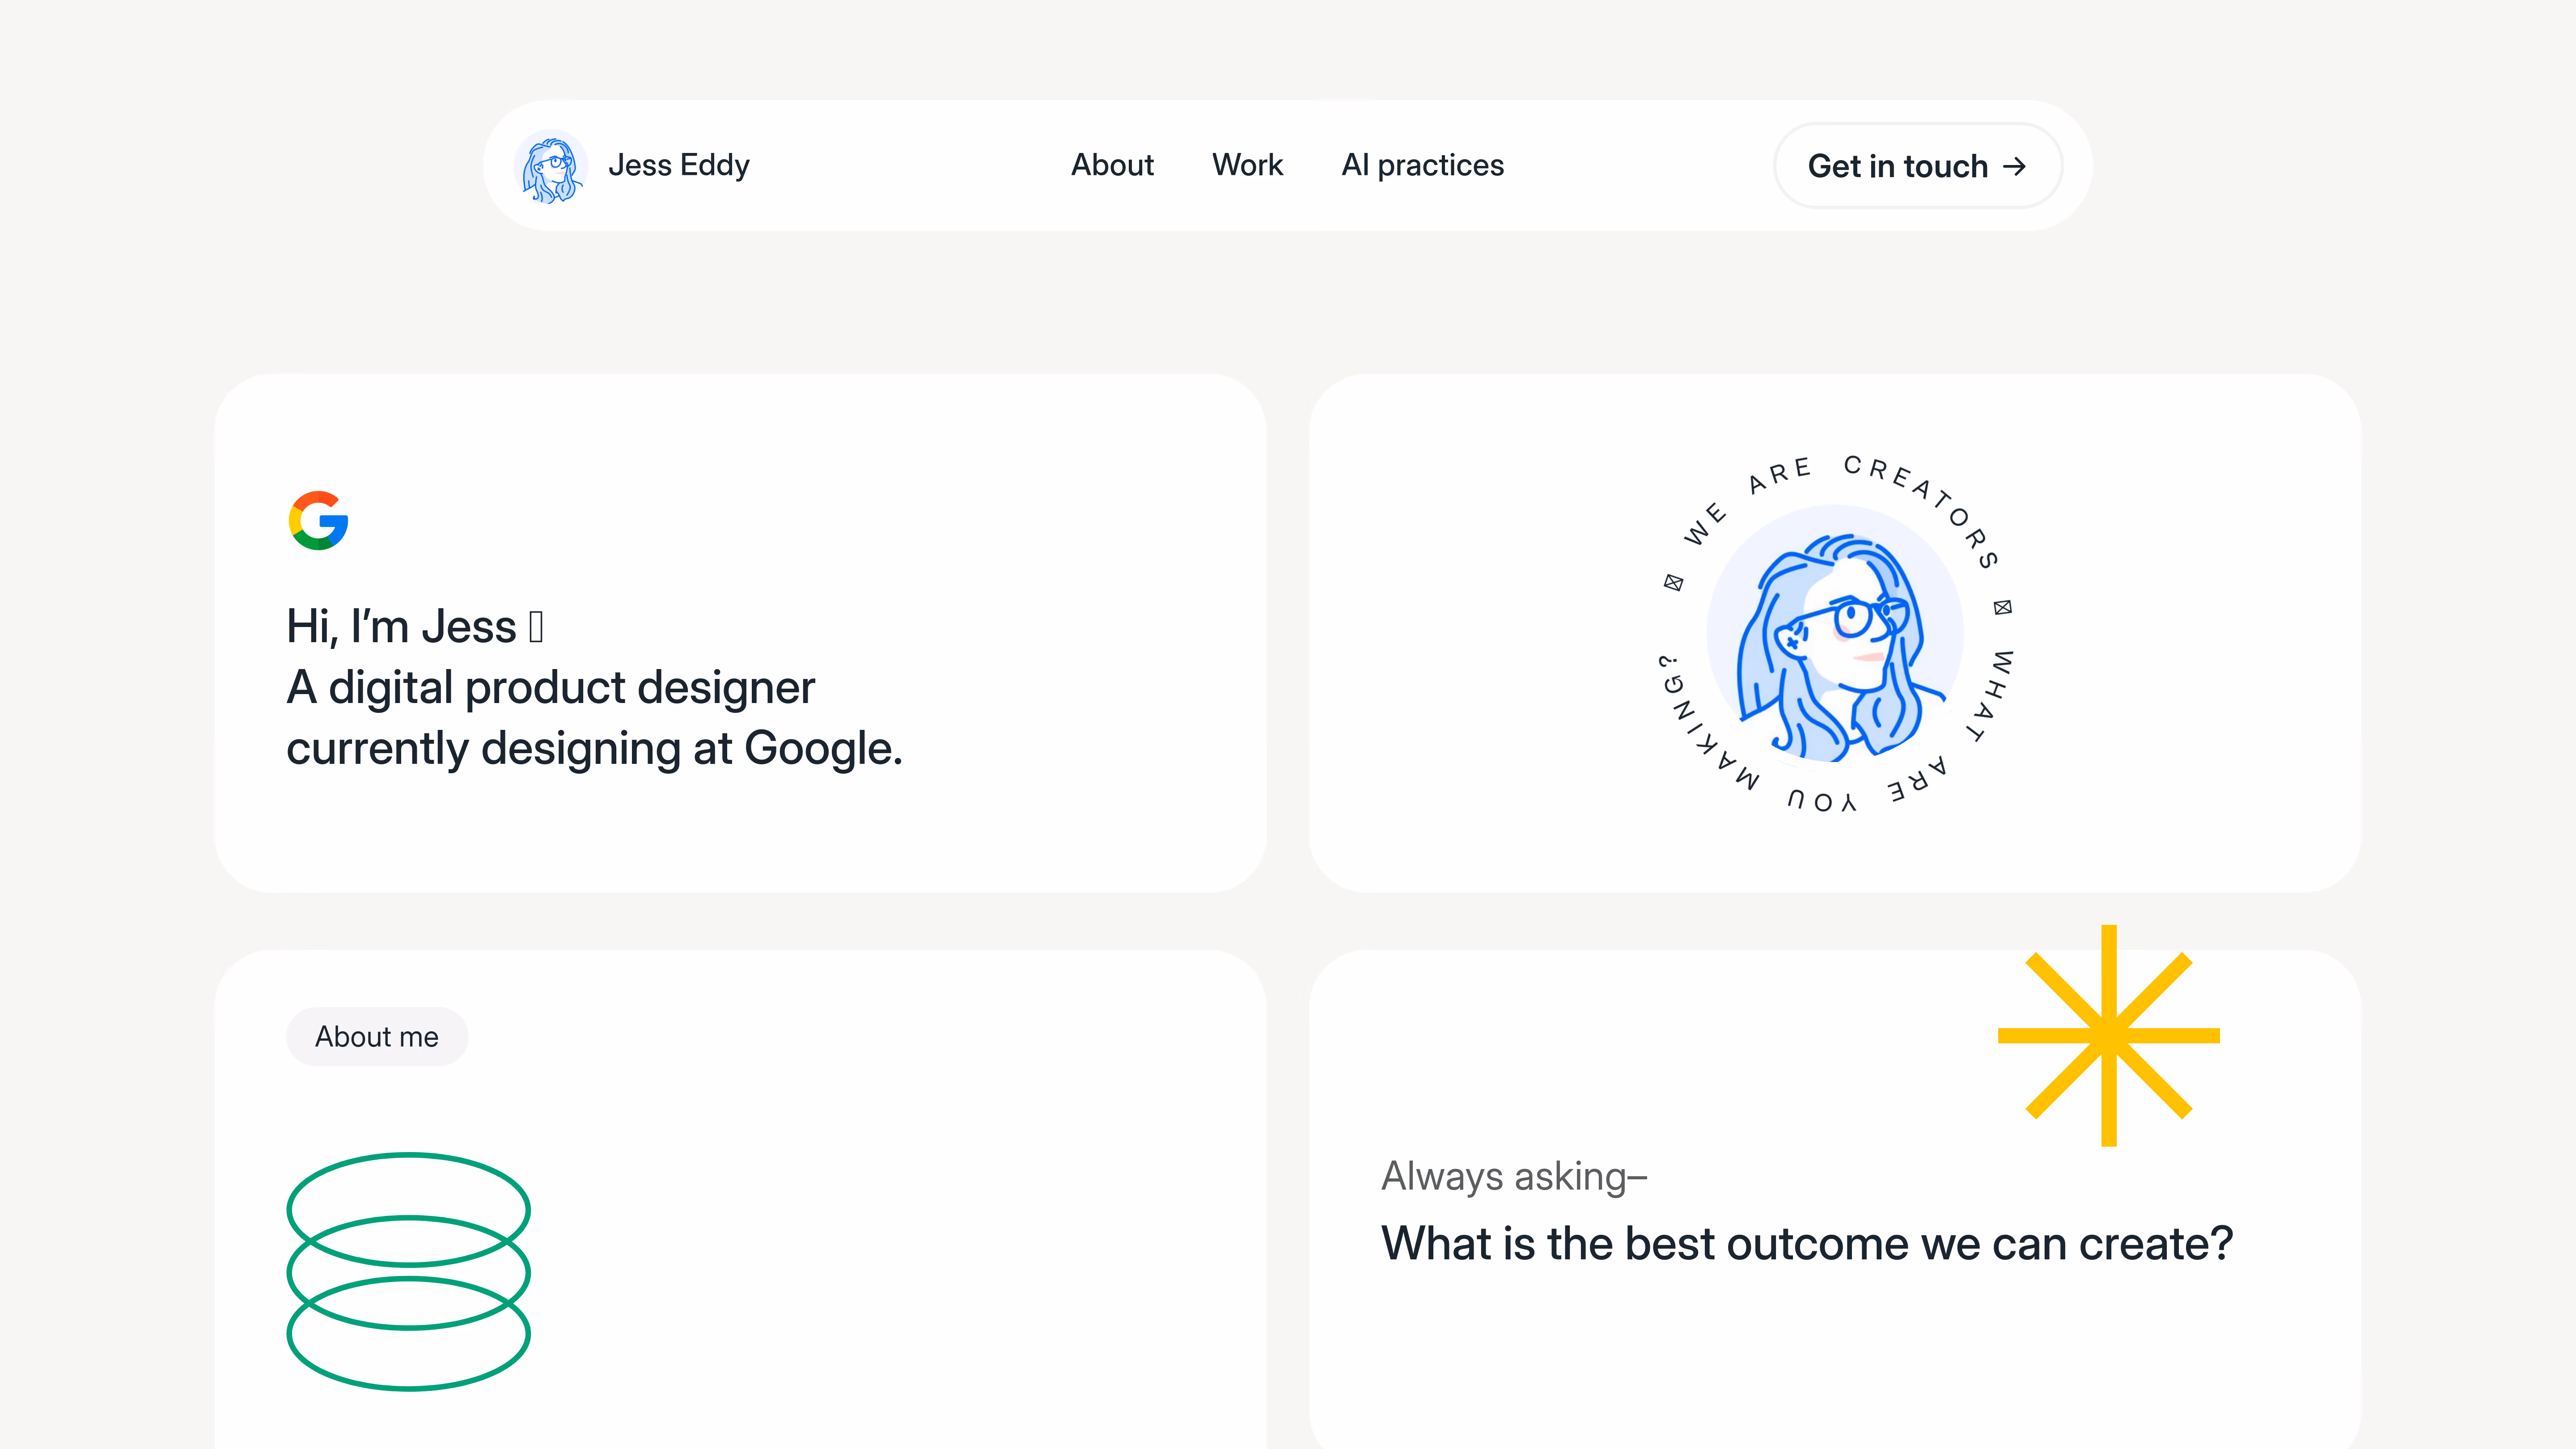Viewport: 2576px width, 1449px height.
Task: Go to the Work nav item
Action: (x=1247, y=165)
